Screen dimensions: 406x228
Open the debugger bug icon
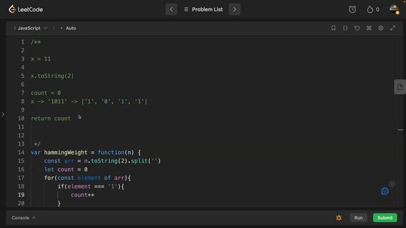coord(339,218)
